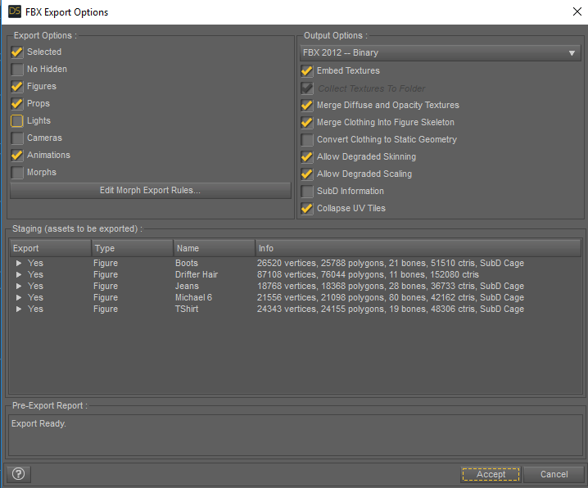This screenshot has width=588, height=488.
Task: Uncheck the Selected export option
Action: pyautogui.click(x=17, y=52)
